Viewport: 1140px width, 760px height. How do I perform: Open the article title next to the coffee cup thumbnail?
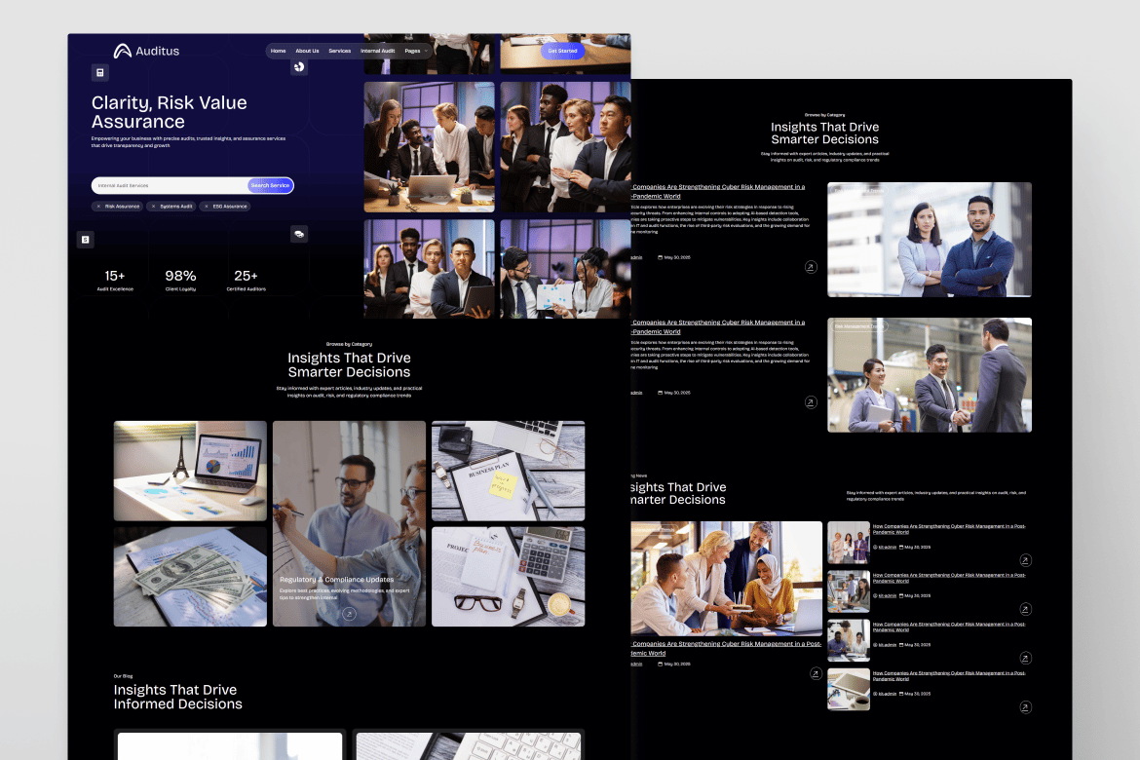pyautogui.click(x=949, y=676)
